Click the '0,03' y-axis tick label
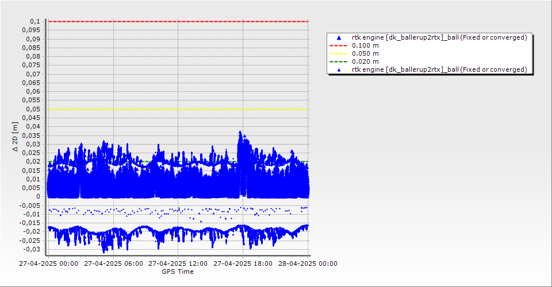This screenshot has height=287, width=552. point(33,145)
